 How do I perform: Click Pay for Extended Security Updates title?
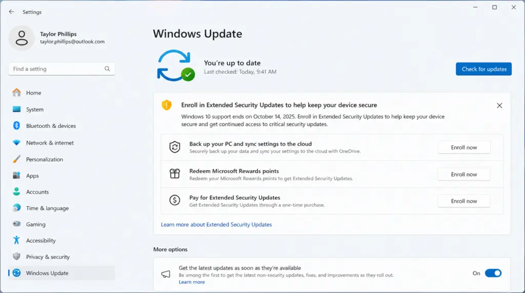pos(235,197)
